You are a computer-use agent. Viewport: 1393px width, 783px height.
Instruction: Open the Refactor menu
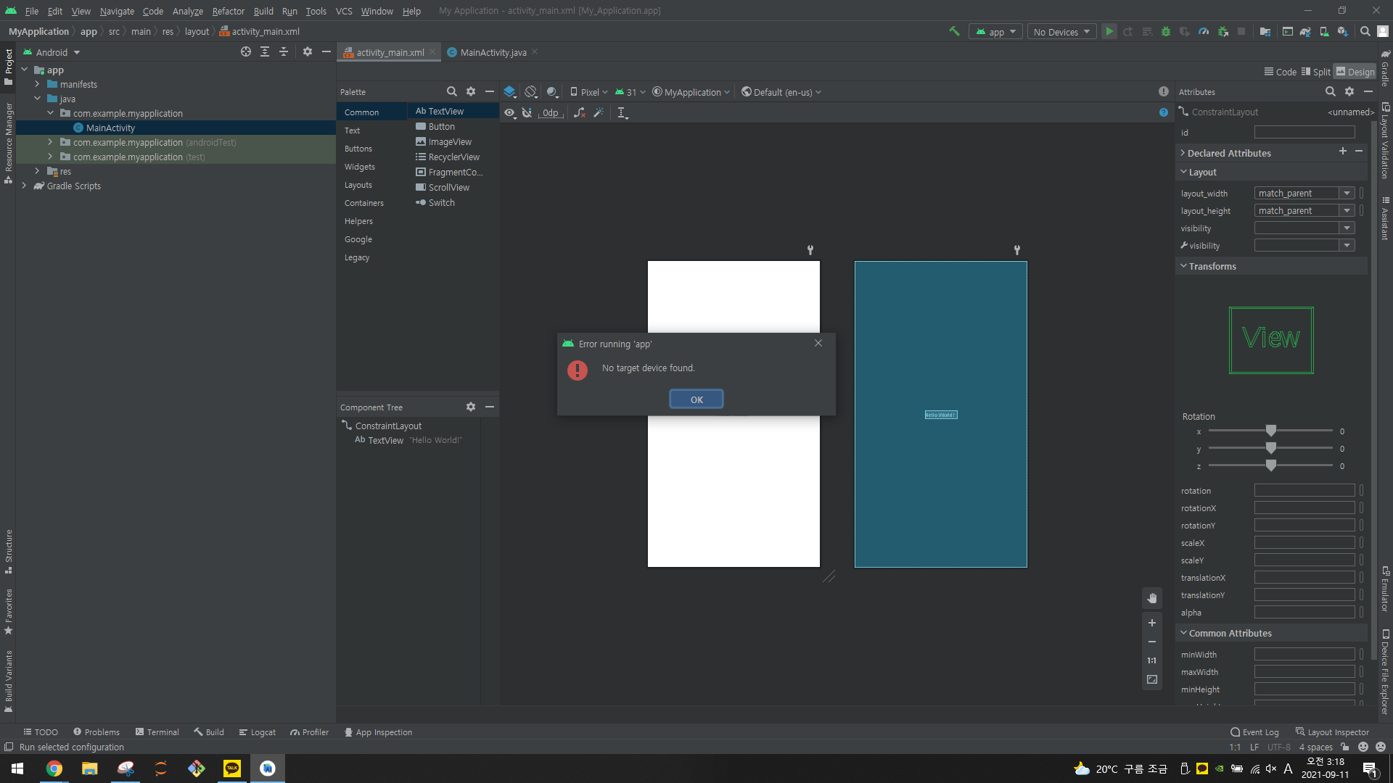click(228, 11)
